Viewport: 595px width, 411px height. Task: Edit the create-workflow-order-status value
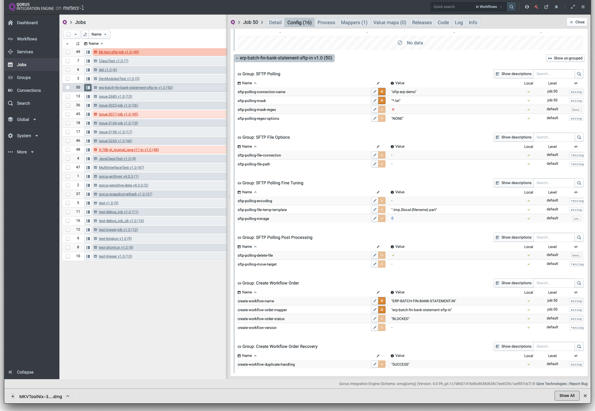pos(375,319)
